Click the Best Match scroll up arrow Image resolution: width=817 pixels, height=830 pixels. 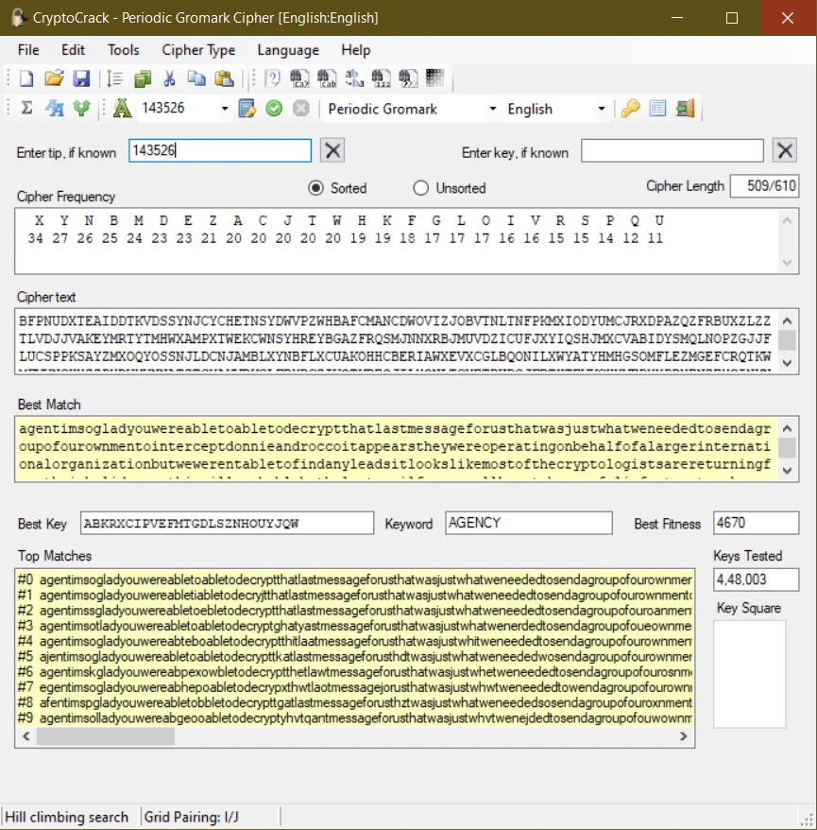(787, 428)
